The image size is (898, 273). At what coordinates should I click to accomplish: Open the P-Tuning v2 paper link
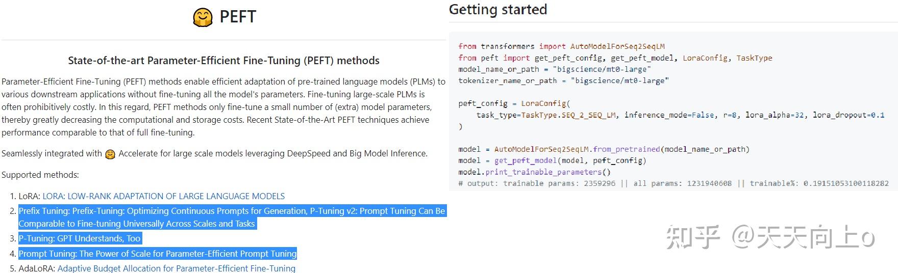pyautogui.click(x=378, y=211)
